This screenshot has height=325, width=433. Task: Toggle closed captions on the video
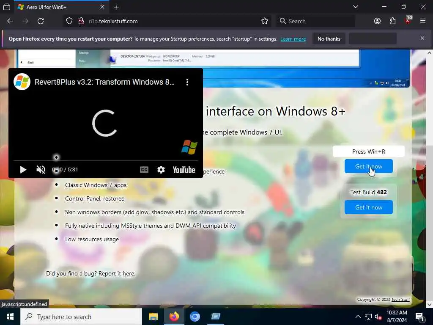tap(144, 170)
